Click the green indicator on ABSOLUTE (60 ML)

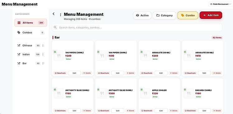pyautogui.click(x=185, y=52)
